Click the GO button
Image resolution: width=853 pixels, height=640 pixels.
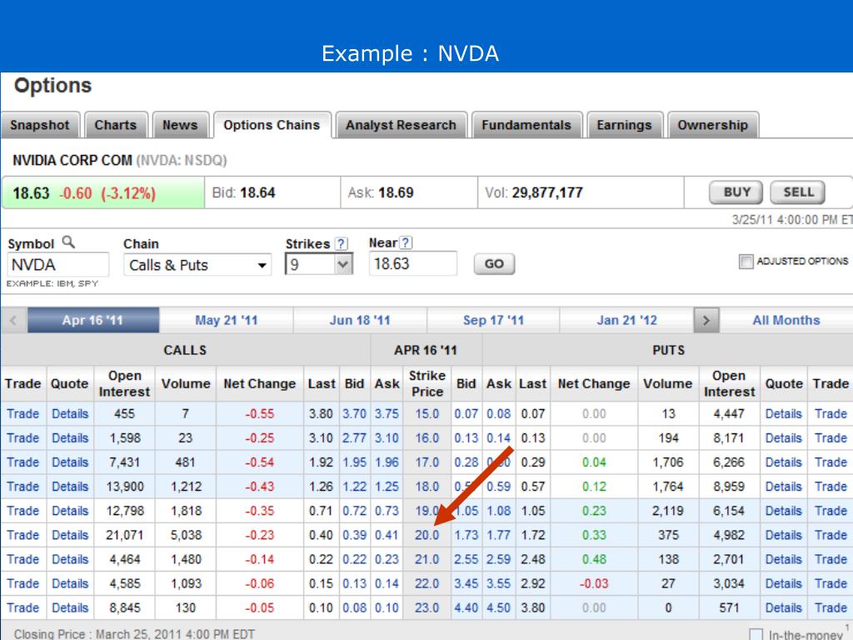point(494,264)
